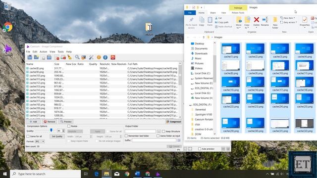Click the Remove button below the file list
The height and width of the screenshot is (178, 317).
[50, 122]
